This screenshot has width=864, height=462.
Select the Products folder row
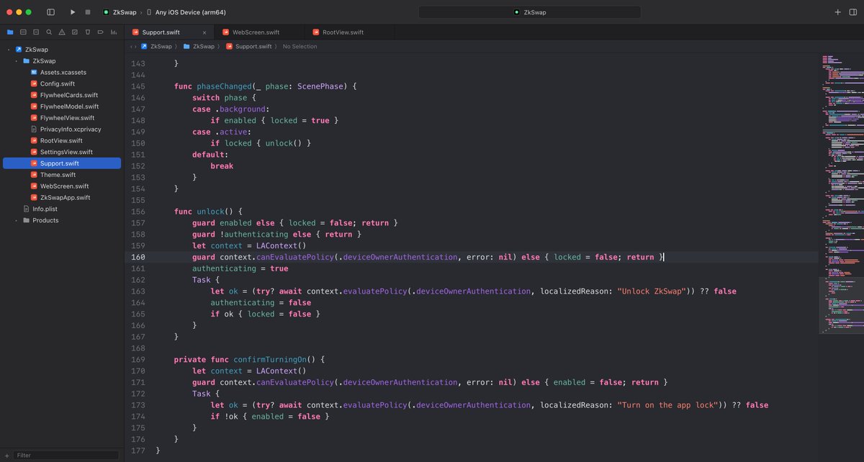[62, 220]
